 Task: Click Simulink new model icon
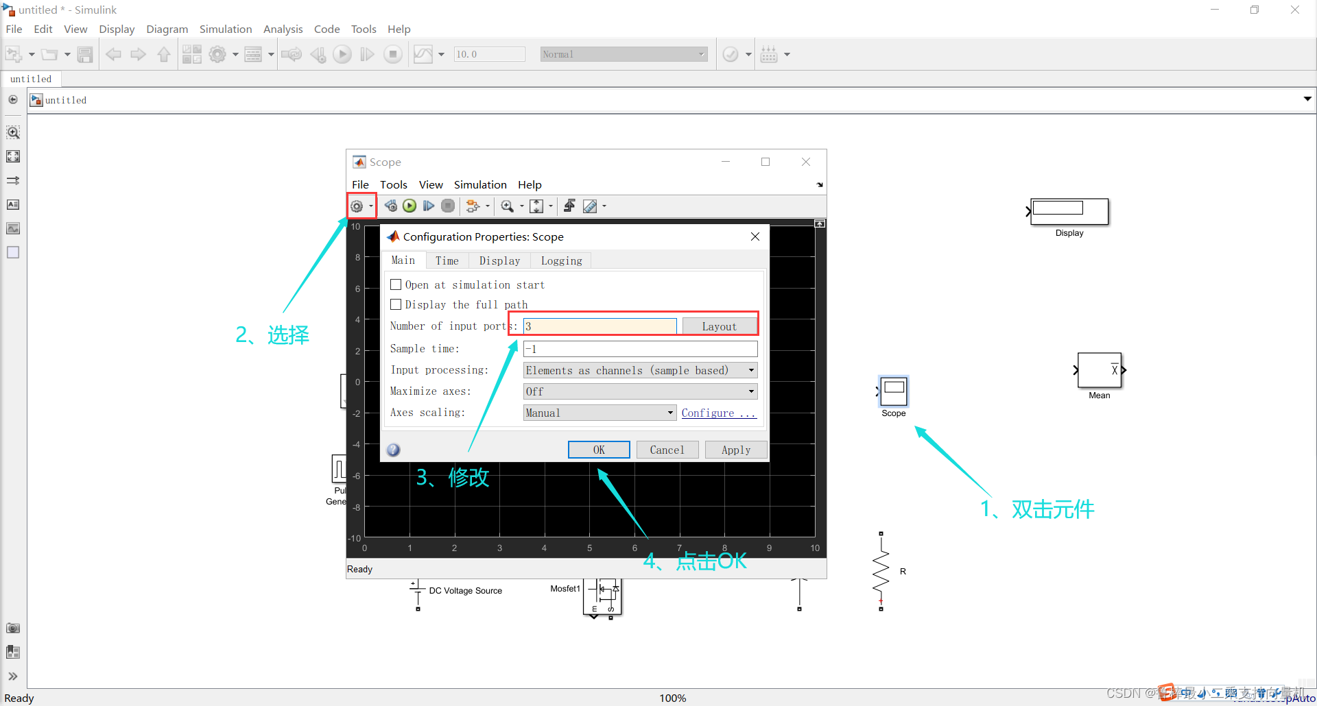[14, 54]
